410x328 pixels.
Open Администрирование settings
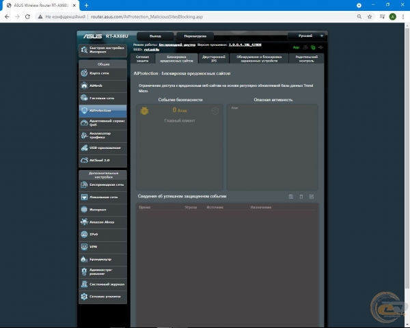(102, 272)
